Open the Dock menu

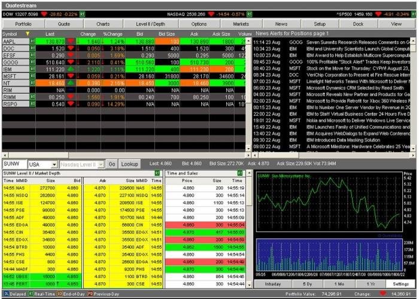(359, 24)
